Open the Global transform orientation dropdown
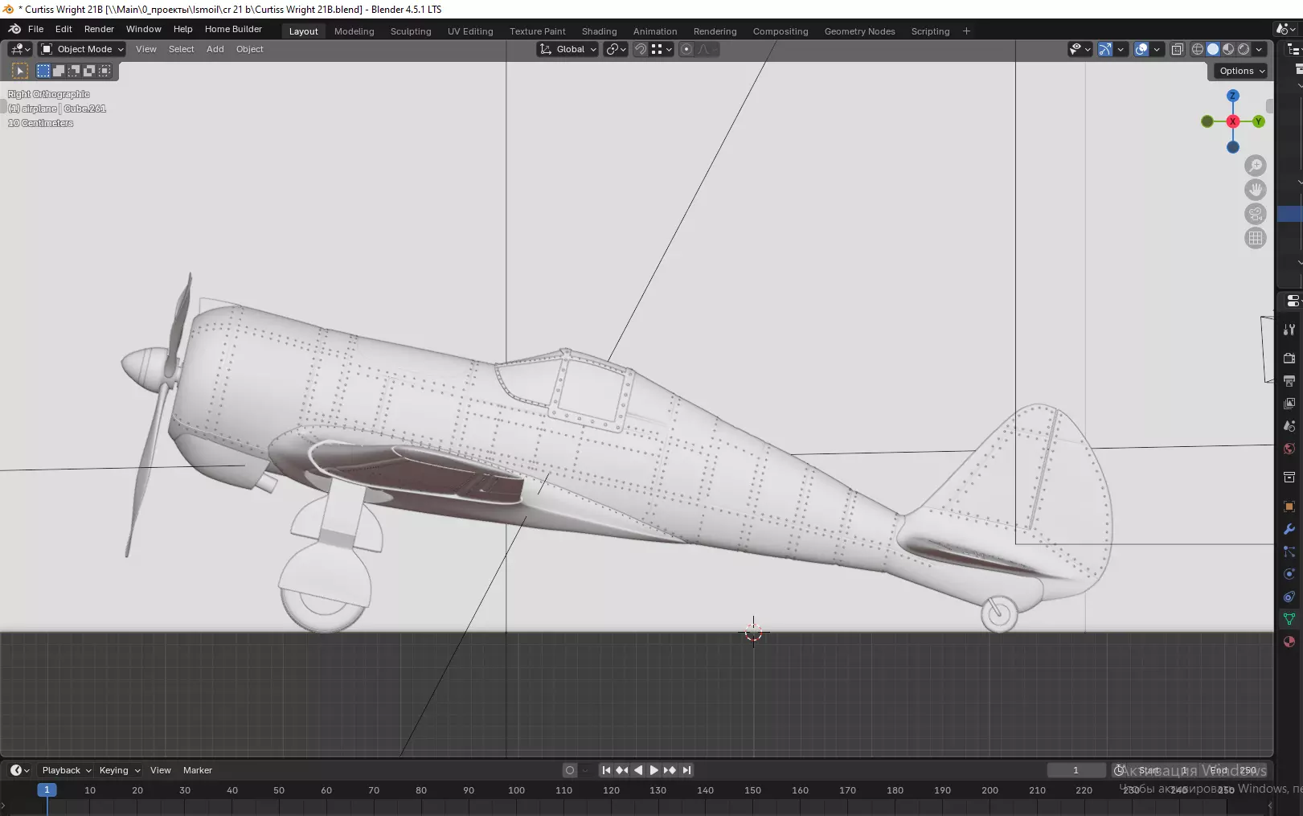Screen dimensions: 1303x816 568,49
